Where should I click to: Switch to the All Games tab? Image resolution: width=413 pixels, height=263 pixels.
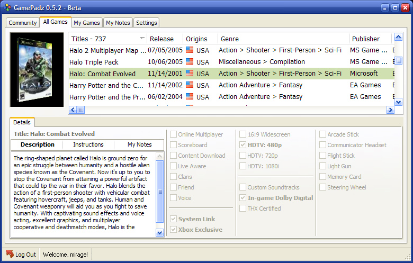(55, 22)
